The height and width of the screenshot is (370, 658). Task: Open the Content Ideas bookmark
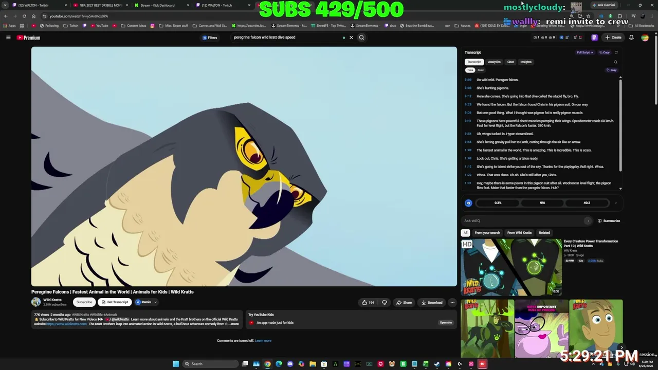coord(133,26)
